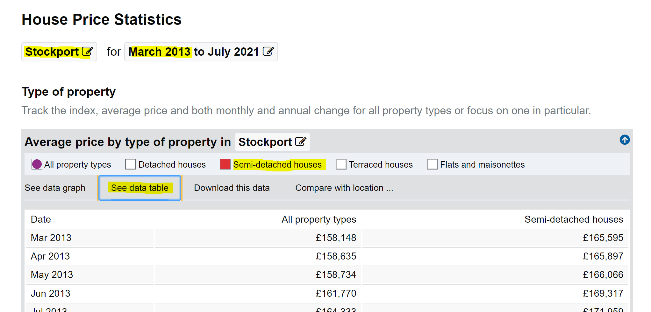Image resolution: width=651 pixels, height=312 pixels.
Task: Click the purple All property types swatch
Action: [x=36, y=164]
